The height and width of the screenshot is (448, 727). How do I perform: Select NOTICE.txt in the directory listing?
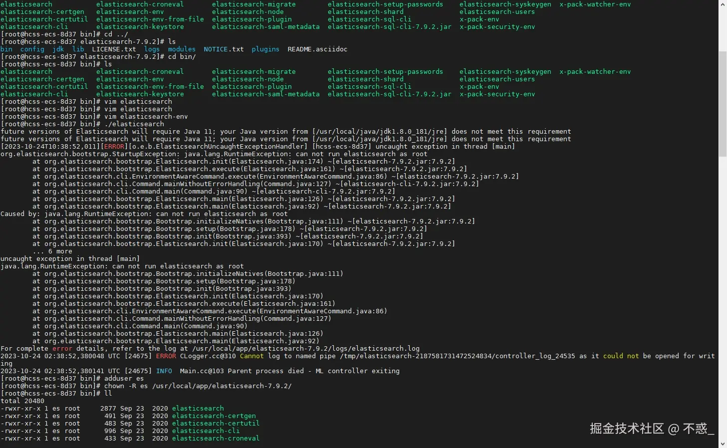coord(224,49)
